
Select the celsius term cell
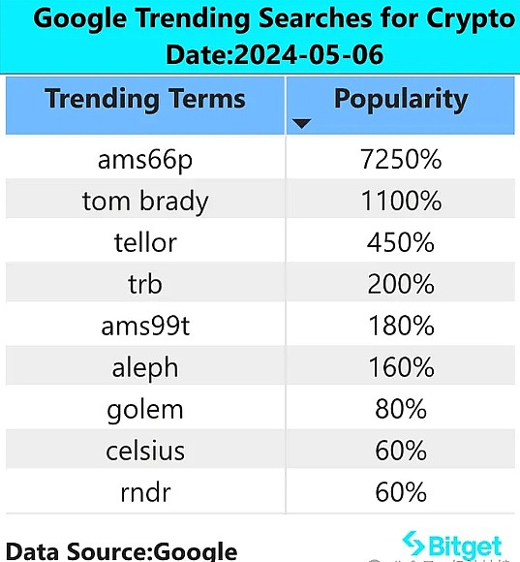coord(145,451)
